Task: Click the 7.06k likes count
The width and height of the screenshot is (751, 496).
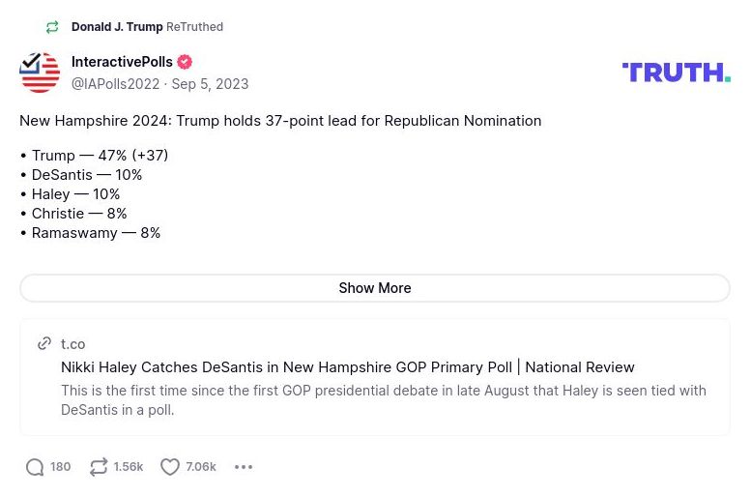Action: coord(201,467)
